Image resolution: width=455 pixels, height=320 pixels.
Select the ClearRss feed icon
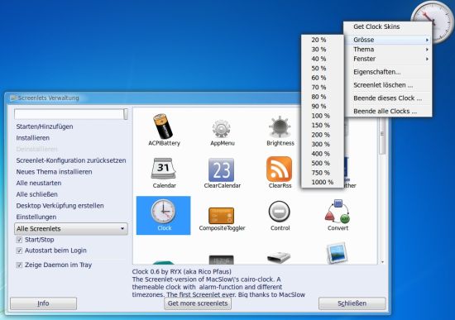pos(279,169)
